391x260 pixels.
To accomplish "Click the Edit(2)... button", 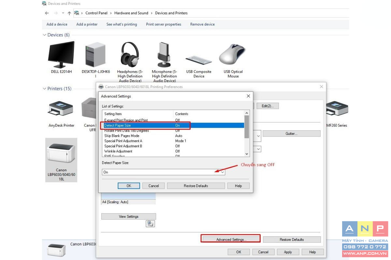I will 268,106.
